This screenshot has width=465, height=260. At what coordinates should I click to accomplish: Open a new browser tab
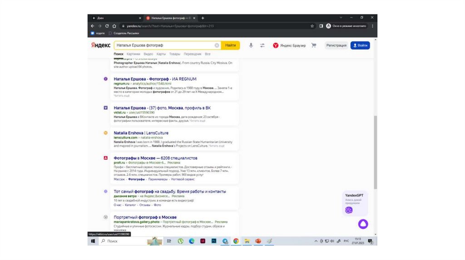[x=203, y=18]
